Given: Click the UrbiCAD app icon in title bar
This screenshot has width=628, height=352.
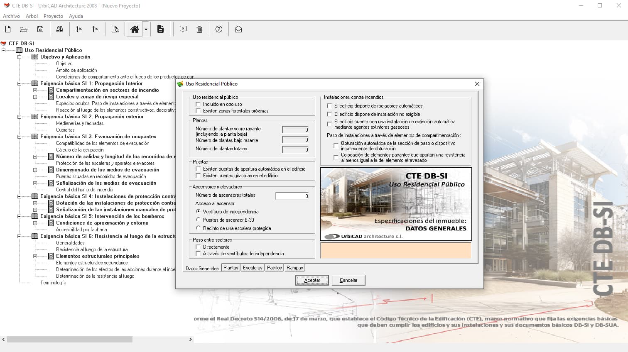Looking at the screenshot, I should point(6,5).
